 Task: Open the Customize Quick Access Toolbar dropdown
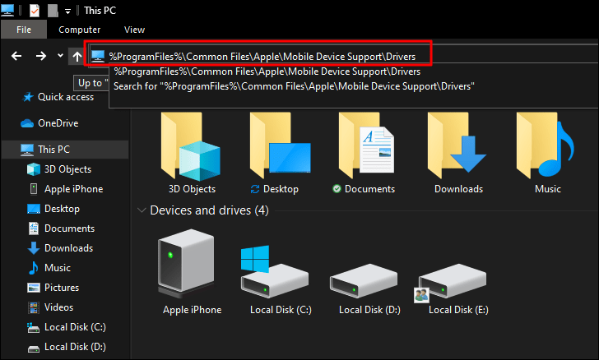coord(67,11)
